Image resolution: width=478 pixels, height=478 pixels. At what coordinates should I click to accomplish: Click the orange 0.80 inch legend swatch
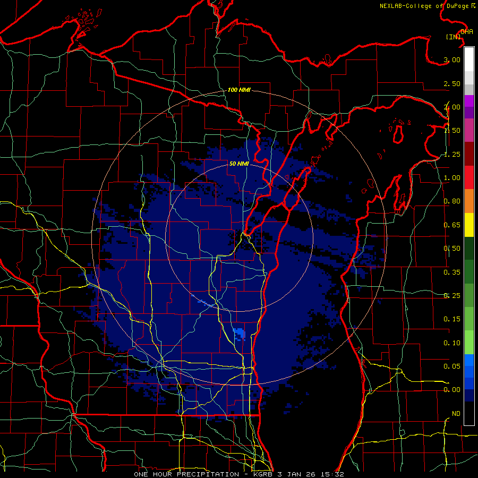[469, 201]
